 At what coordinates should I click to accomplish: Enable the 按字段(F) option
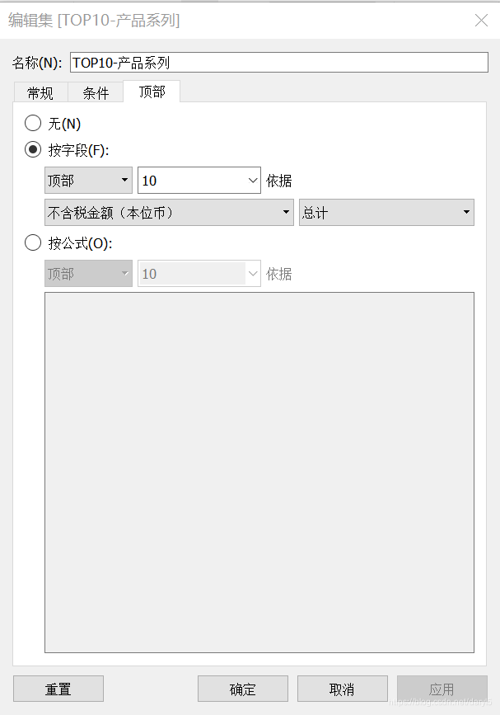click(33, 149)
